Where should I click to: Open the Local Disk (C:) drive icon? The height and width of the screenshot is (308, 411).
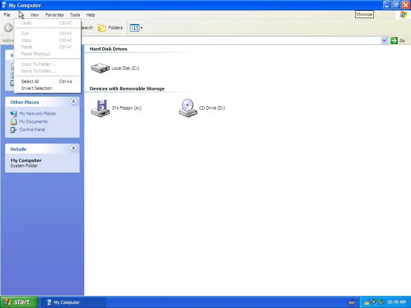click(x=100, y=68)
